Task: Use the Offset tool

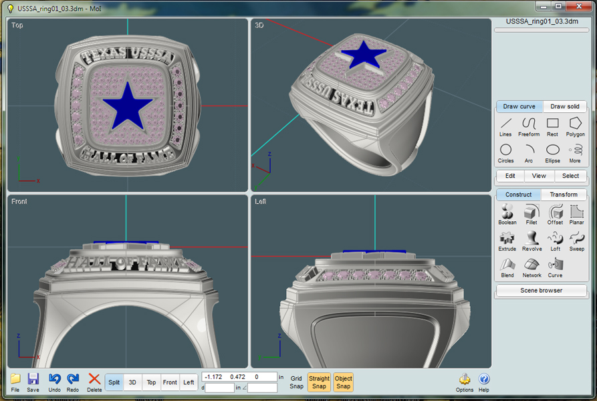Action: [x=555, y=215]
